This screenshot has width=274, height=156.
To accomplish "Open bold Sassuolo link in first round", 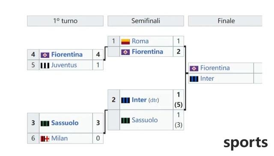I will (65, 123).
